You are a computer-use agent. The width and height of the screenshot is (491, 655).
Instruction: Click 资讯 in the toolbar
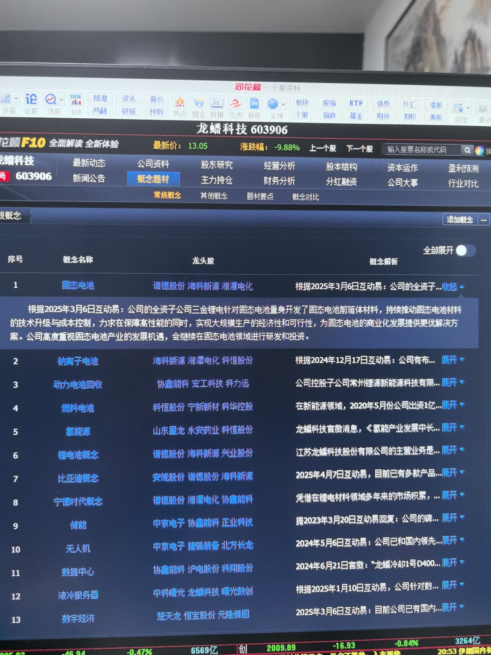coord(129,99)
